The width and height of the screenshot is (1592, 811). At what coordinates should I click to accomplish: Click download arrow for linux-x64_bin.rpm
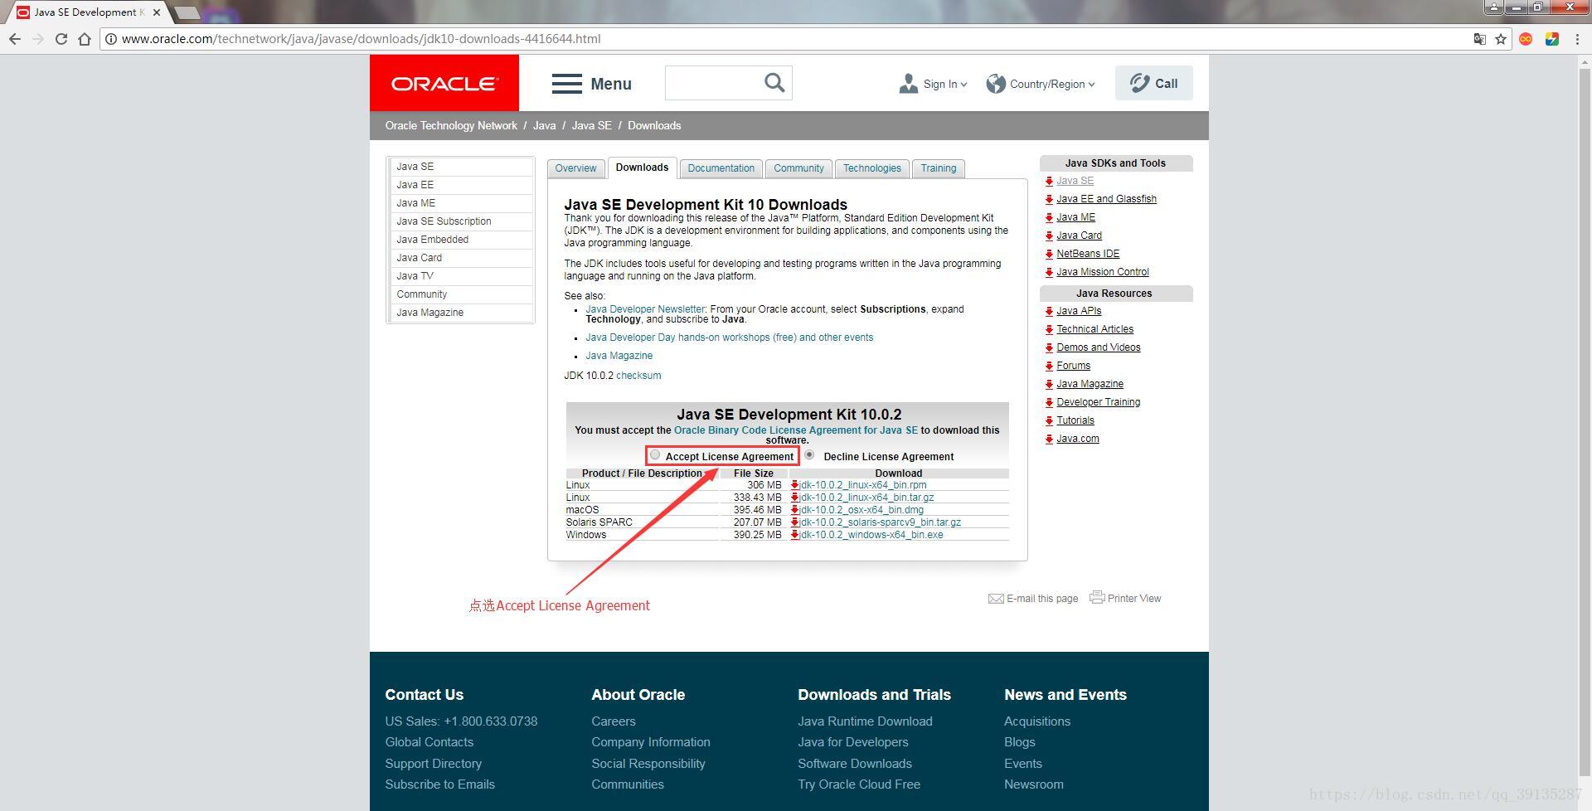[794, 485]
